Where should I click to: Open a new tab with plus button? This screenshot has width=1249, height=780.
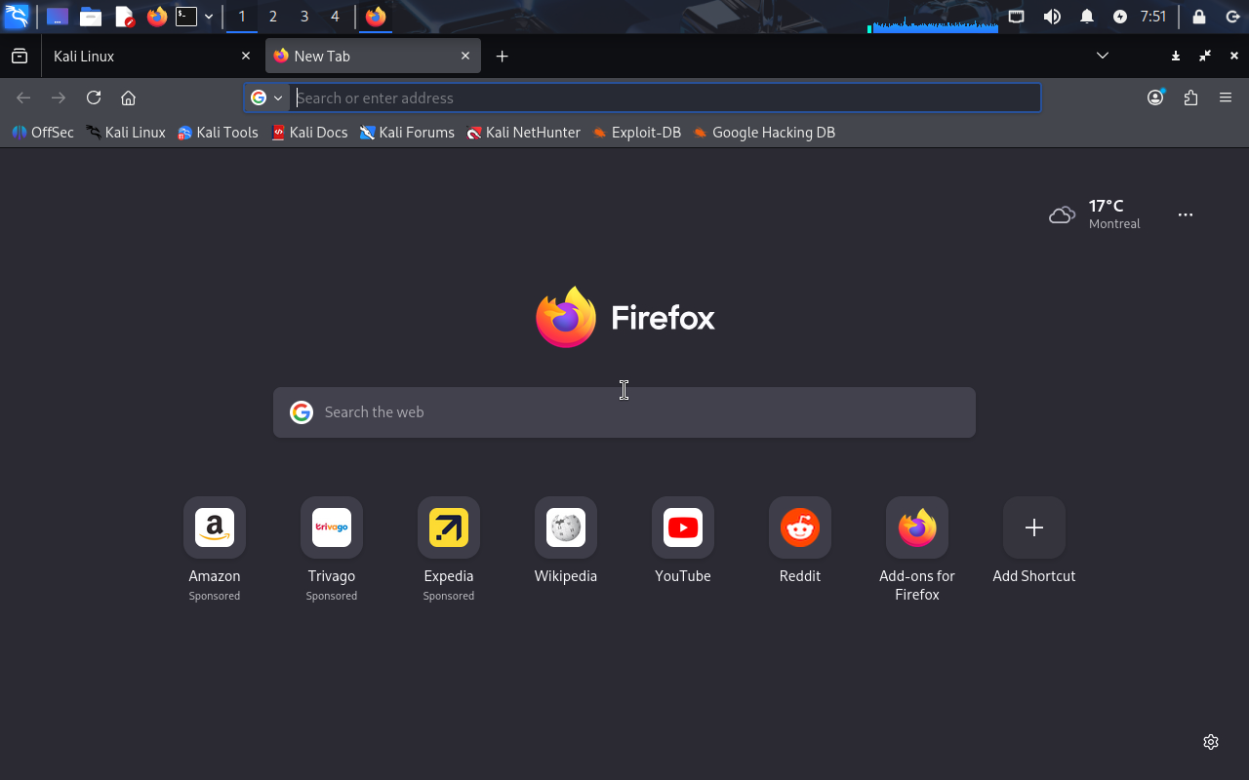pyautogui.click(x=502, y=56)
